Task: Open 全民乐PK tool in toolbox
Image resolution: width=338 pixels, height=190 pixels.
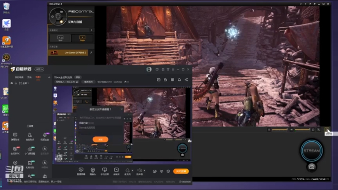Action: pyautogui.click(x=15, y=150)
